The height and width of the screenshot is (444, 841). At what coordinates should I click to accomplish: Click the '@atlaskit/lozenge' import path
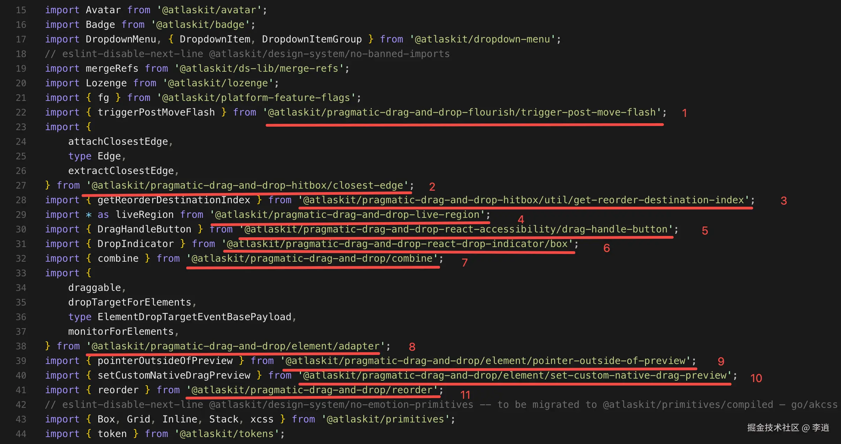click(x=218, y=83)
